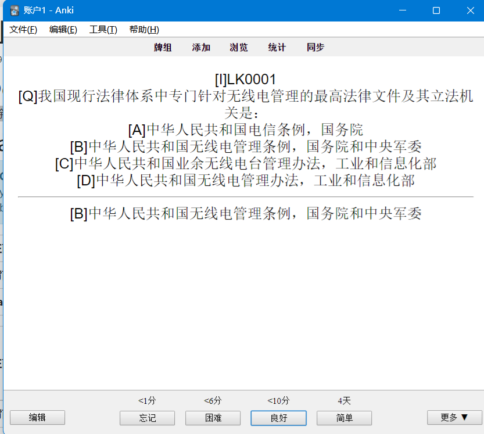Click the answer line below the divider
The image size is (484, 434).
[x=246, y=214]
